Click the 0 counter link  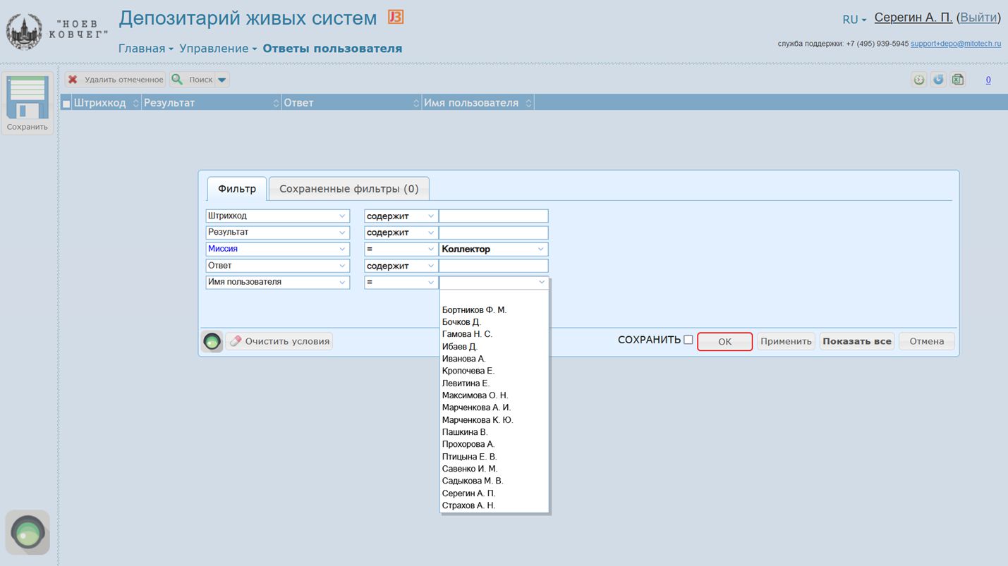[x=988, y=80]
